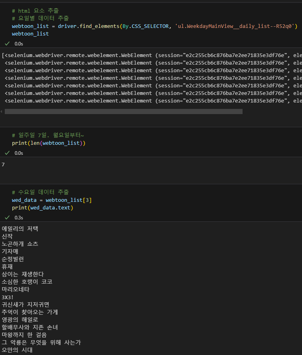302x355 pixels.
Task: Click the '# 일주일 7일. 월요일부터~' comment
Action: tap(48, 135)
